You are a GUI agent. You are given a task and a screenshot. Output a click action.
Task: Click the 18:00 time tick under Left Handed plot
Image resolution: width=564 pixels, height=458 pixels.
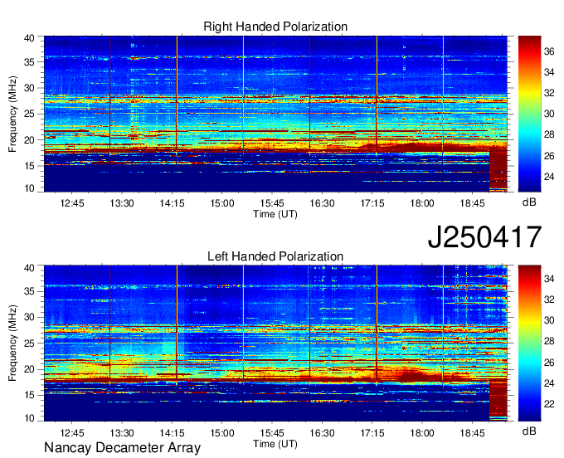(x=422, y=433)
